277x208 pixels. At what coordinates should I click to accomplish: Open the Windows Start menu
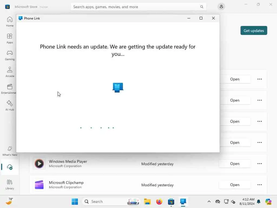(x=75, y=201)
